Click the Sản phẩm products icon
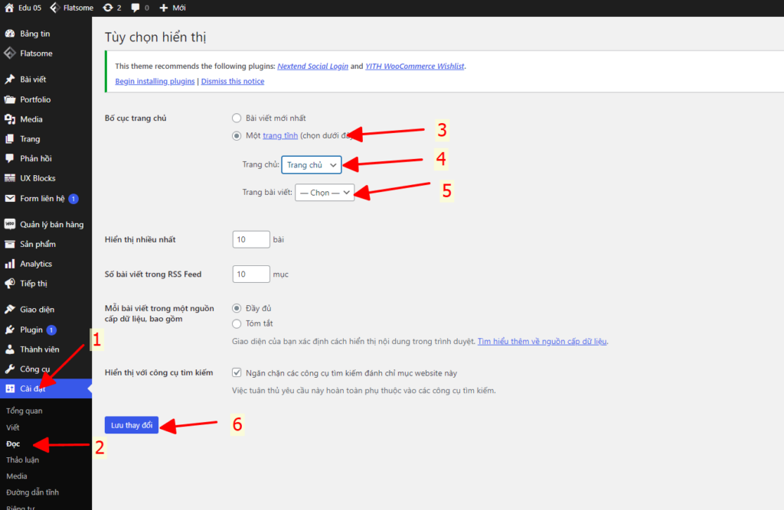 coord(10,244)
